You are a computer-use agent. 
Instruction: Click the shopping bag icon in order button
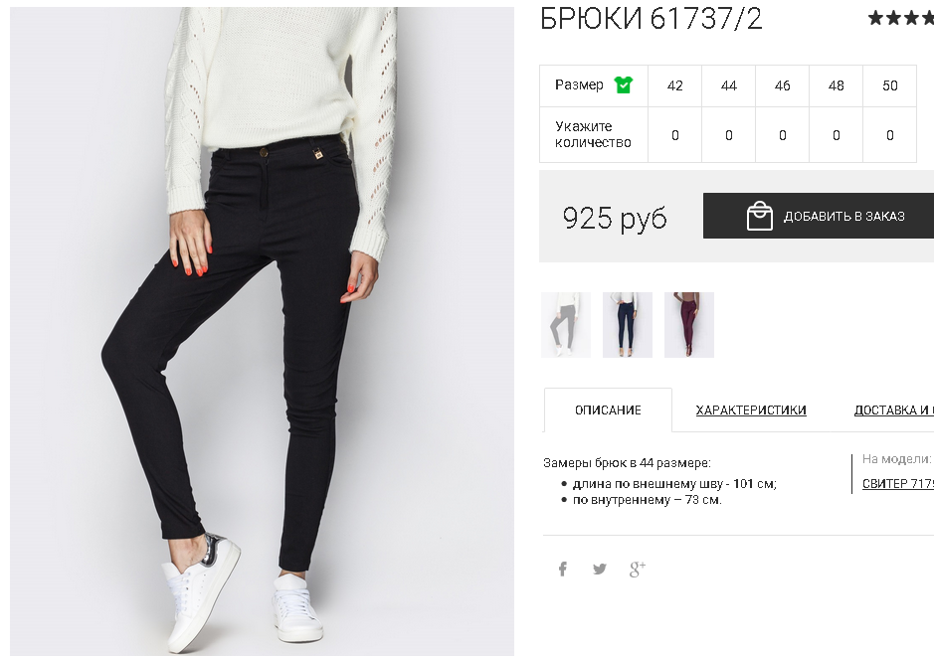click(x=760, y=216)
